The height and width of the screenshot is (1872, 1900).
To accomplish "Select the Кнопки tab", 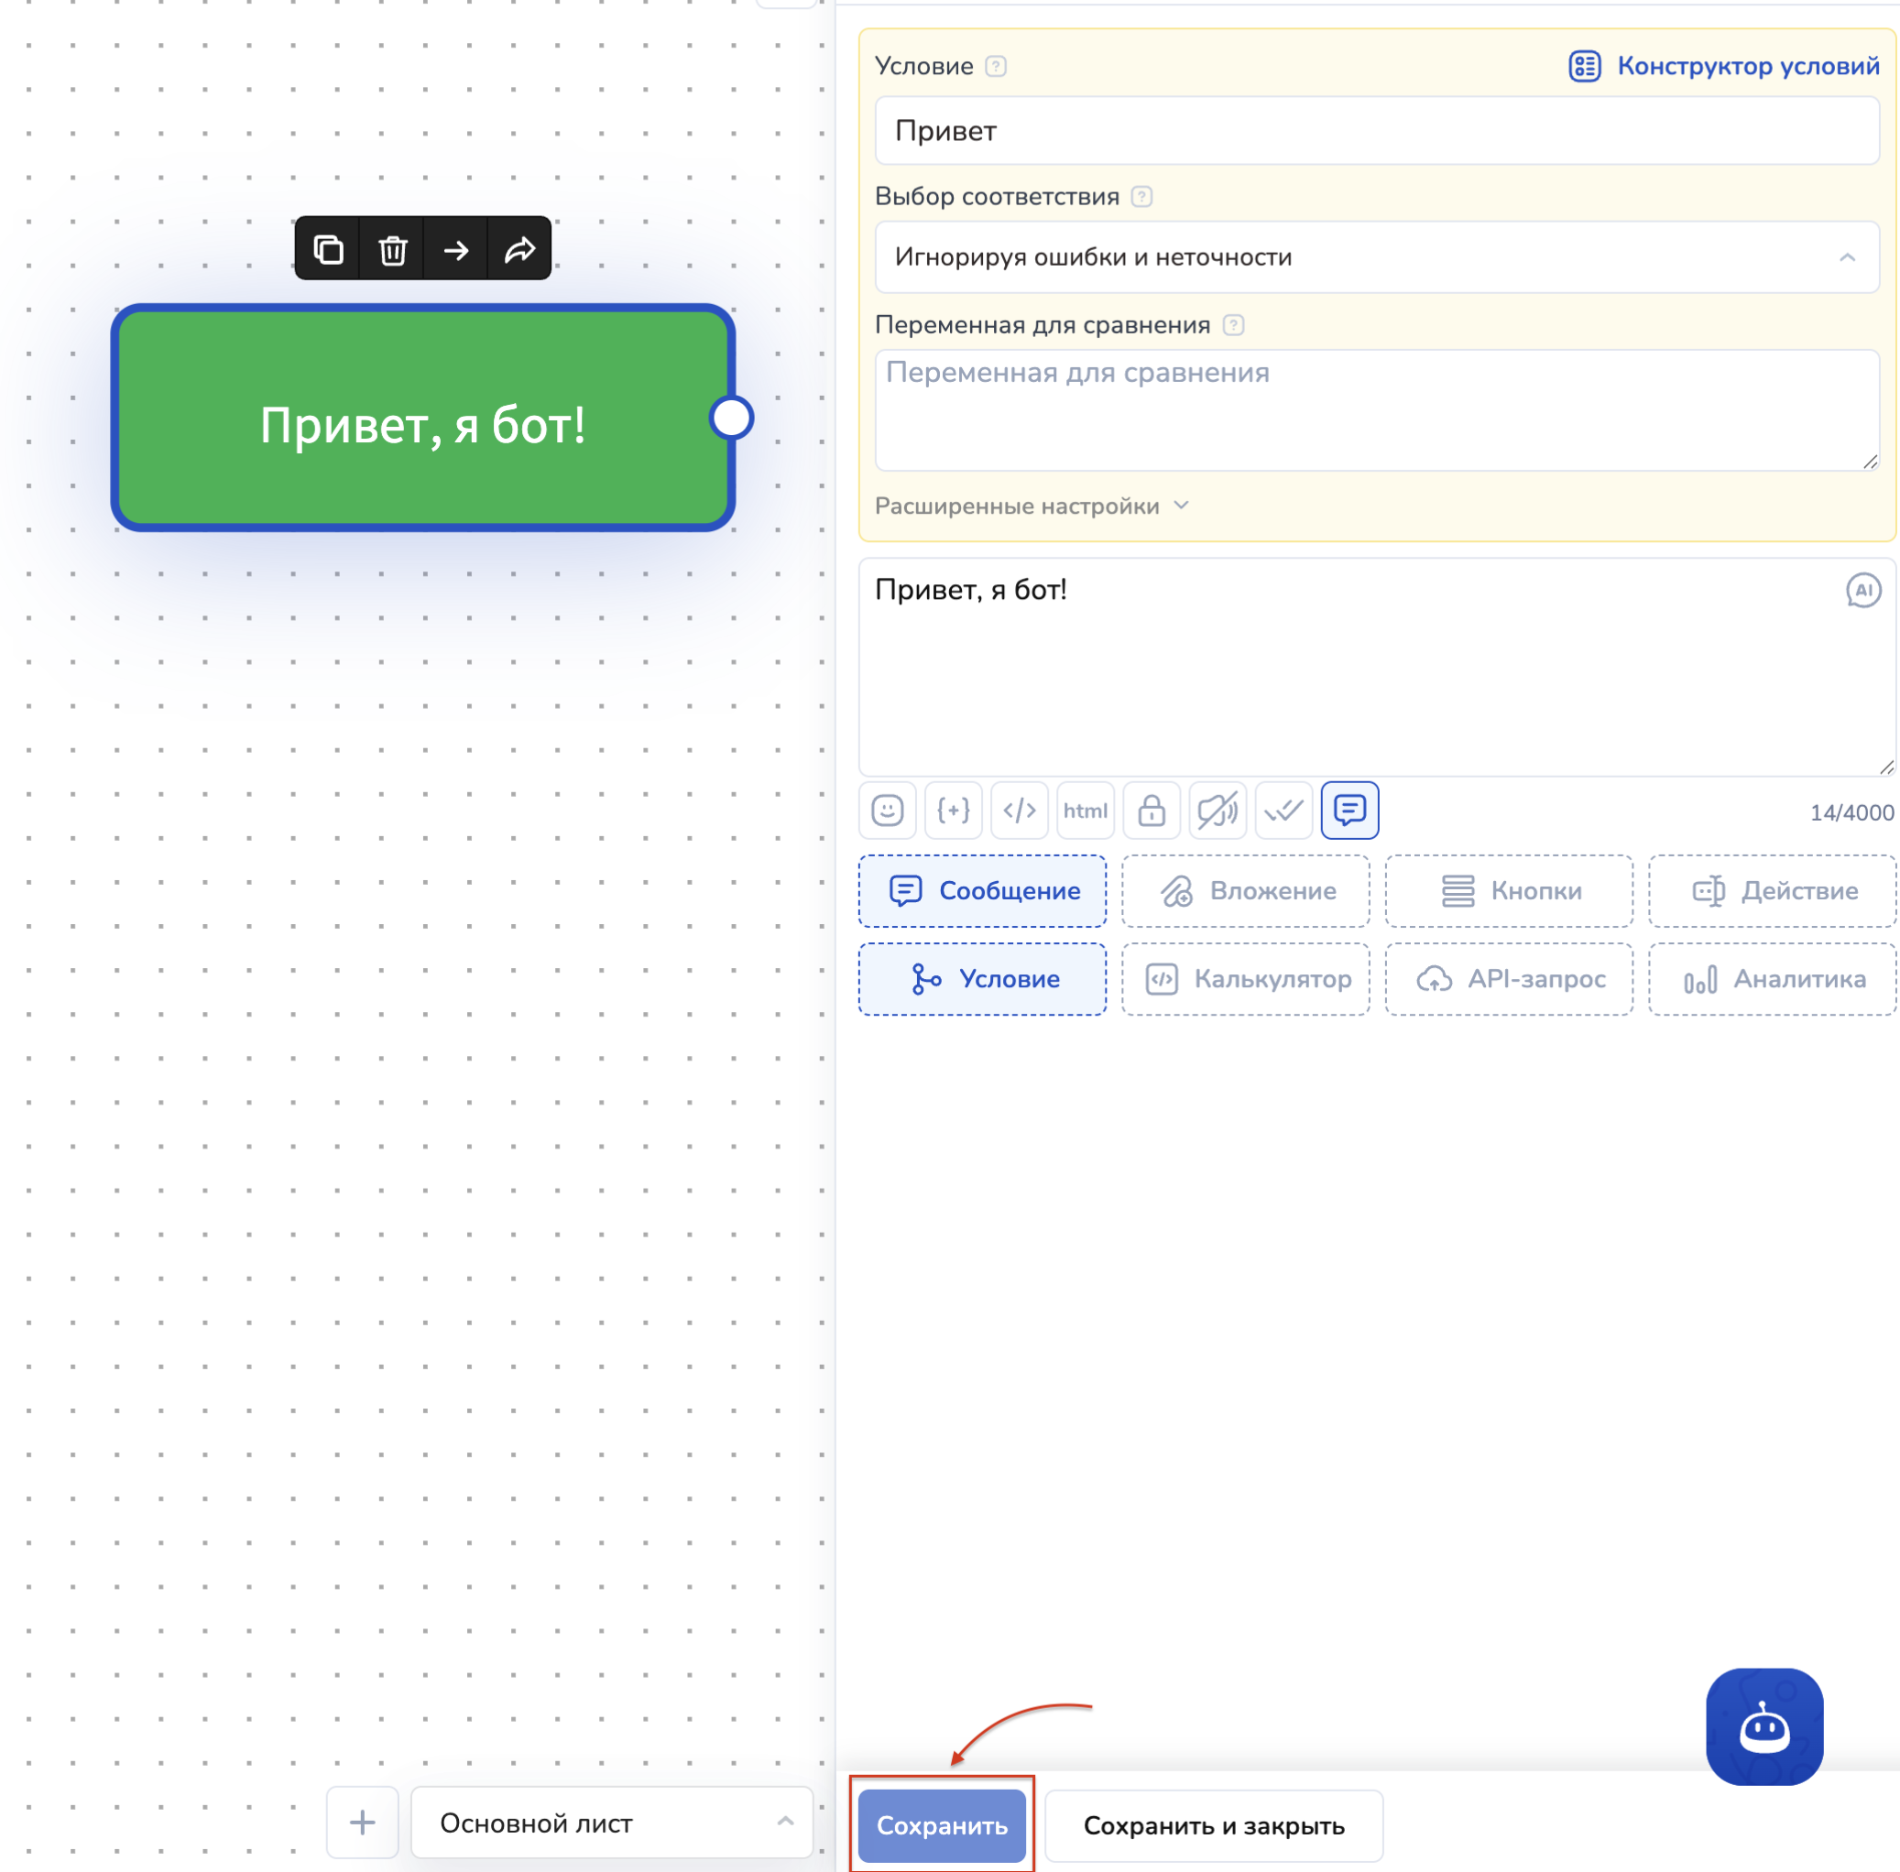I will [1509, 891].
